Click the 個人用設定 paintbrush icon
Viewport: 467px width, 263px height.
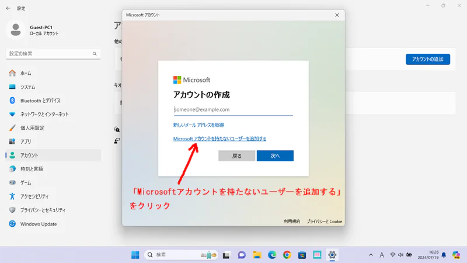tap(12, 128)
